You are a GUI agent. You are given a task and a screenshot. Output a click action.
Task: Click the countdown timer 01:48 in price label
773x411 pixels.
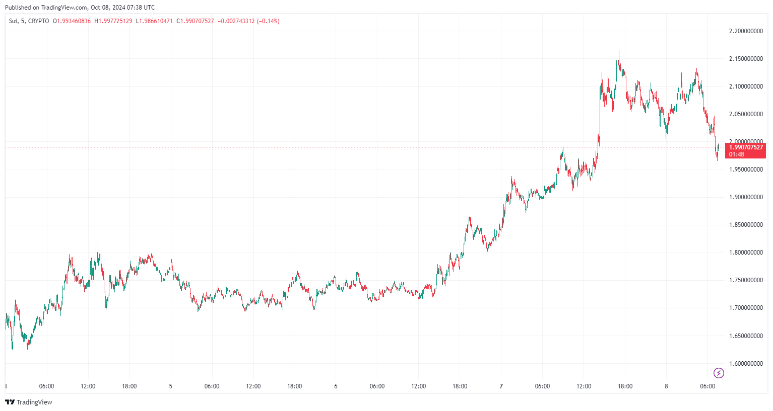click(x=736, y=154)
